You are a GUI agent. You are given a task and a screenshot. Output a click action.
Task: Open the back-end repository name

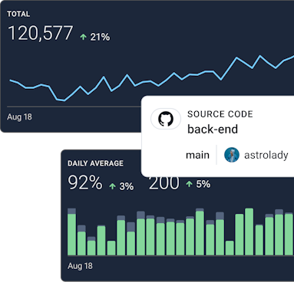pos(213,130)
